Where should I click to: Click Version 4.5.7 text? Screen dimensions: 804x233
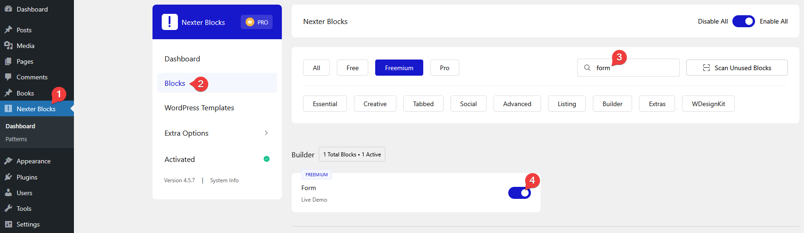[x=179, y=180]
